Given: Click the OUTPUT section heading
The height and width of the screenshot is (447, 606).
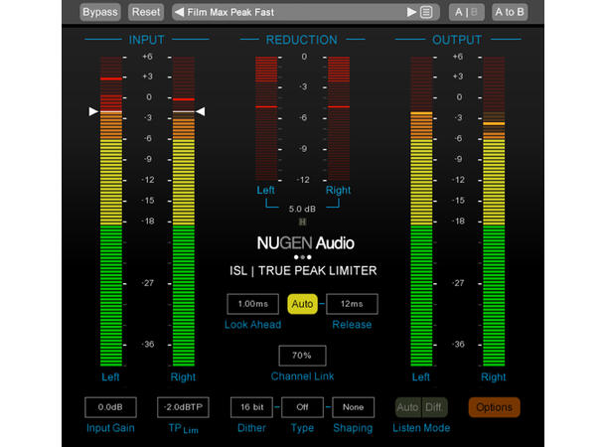Looking at the screenshot, I should pyautogui.click(x=457, y=40).
